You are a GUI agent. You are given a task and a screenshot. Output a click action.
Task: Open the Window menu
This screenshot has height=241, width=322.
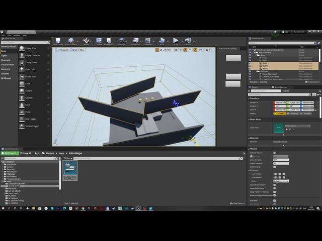(x=17, y=36)
